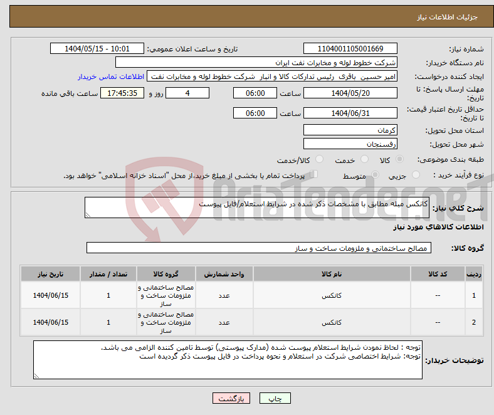Select the خدمت radio button
The height and width of the screenshot is (415, 494).
pyautogui.click(x=364, y=159)
